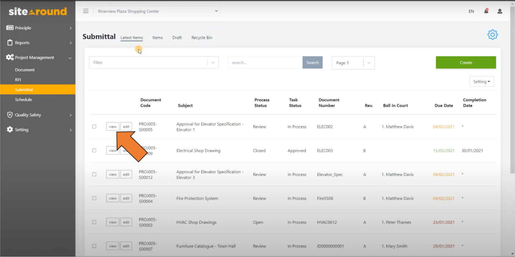This screenshot has width=515, height=257.
Task: Select checkbox for HVAC Shop Drawings row
Action: pos(94,222)
